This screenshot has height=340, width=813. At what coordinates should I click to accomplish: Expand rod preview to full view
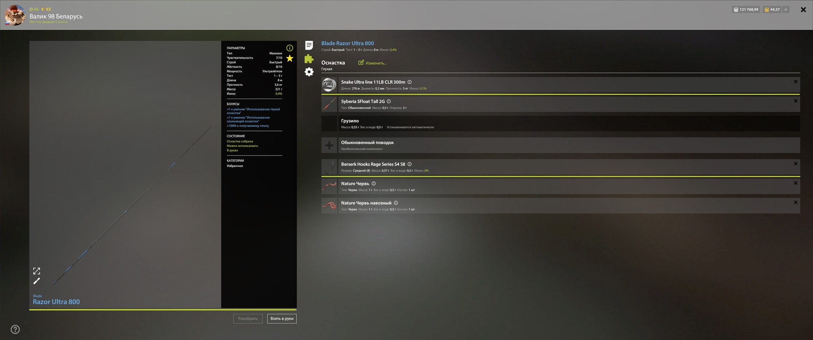click(37, 271)
